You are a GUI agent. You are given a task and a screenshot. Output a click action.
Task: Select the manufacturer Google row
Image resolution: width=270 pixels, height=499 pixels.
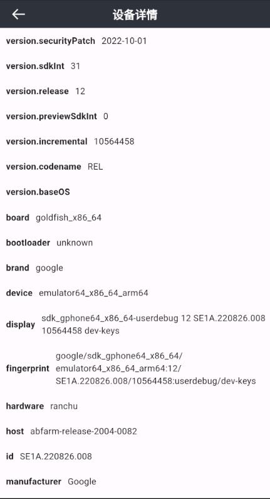pos(135,481)
